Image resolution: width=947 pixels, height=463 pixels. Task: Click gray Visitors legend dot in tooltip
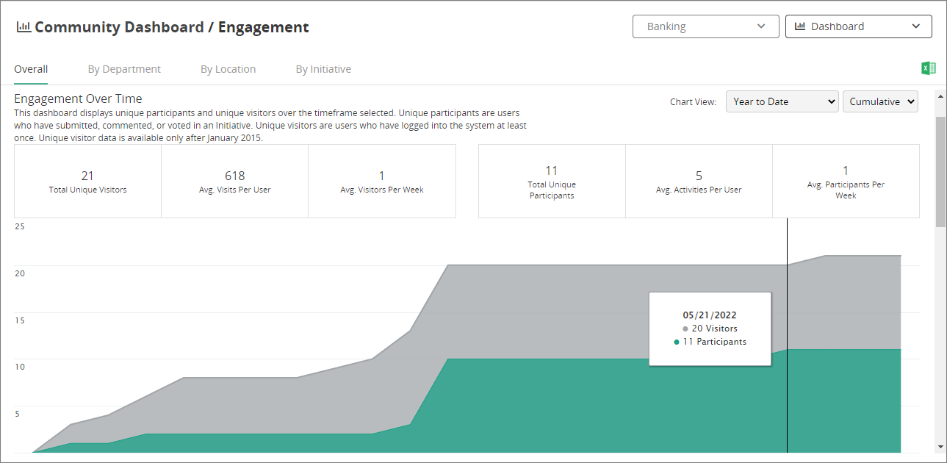pyautogui.click(x=685, y=329)
